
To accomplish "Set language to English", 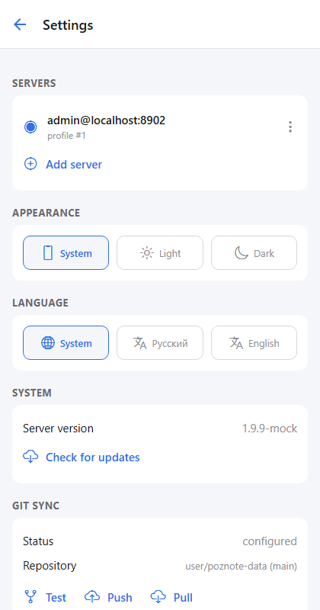I will coord(254,342).
